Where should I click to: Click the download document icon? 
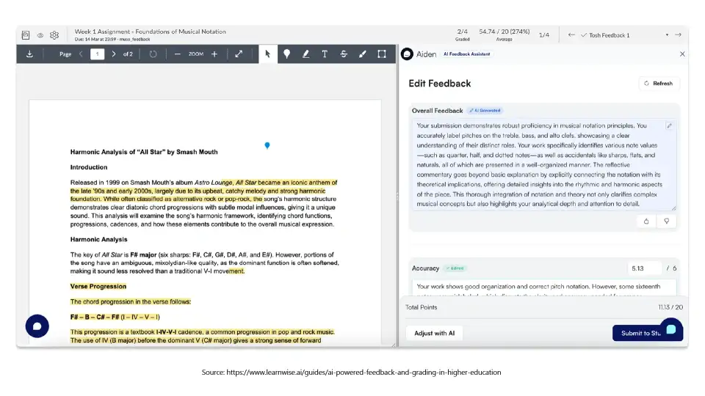click(x=29, y=54)
